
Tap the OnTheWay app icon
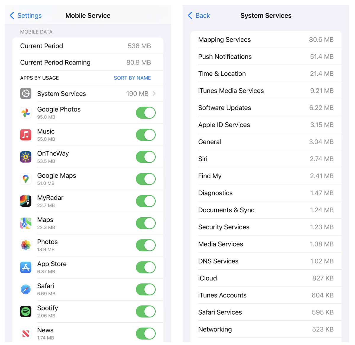[26, 157]
